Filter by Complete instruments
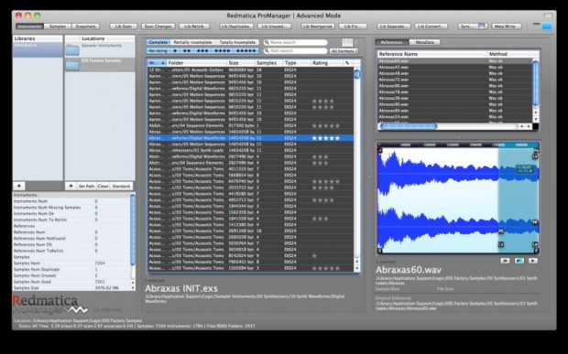This screenshot has width=568, height=354. [158, 42]
